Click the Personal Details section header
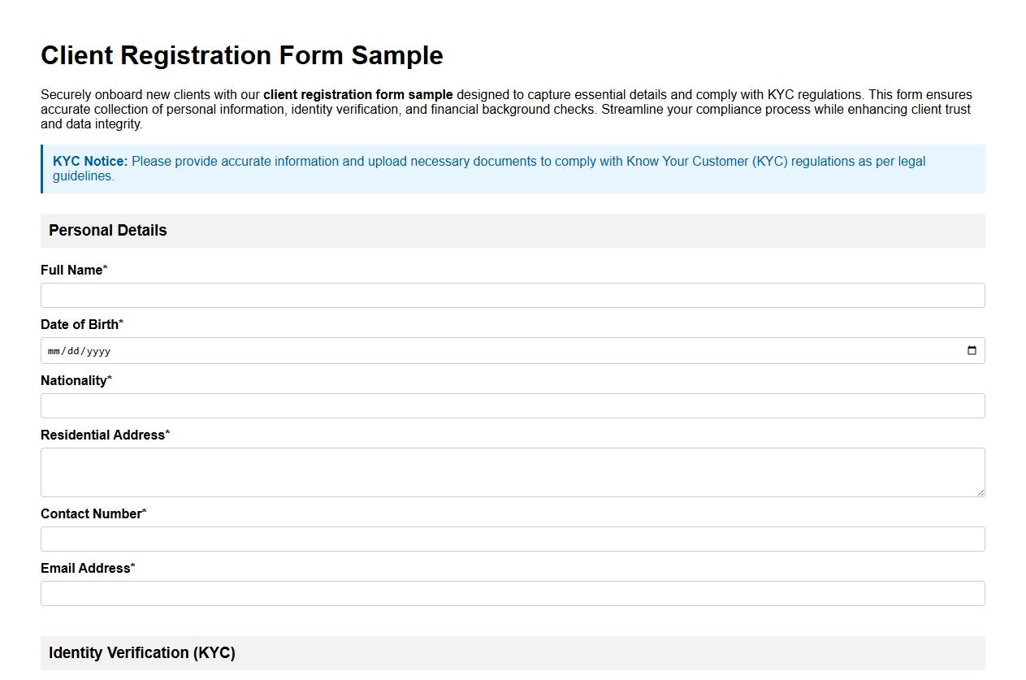 pyautogui.click(x=108, y=230)
